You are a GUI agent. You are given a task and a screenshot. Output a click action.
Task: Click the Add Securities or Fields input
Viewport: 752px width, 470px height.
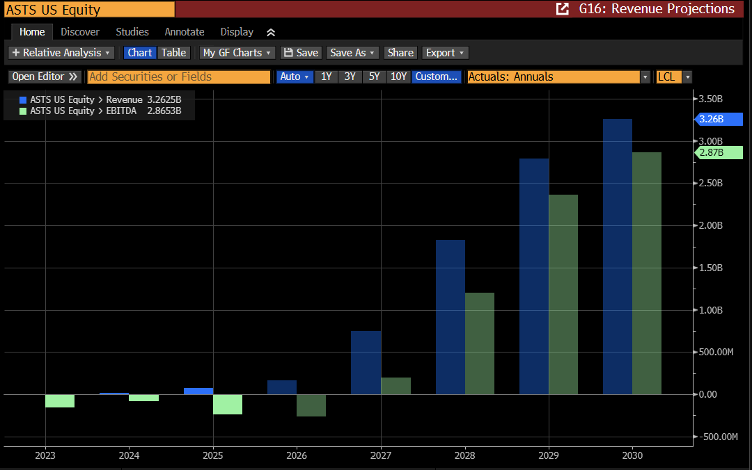pyautogui.click(x=179, y=76)
